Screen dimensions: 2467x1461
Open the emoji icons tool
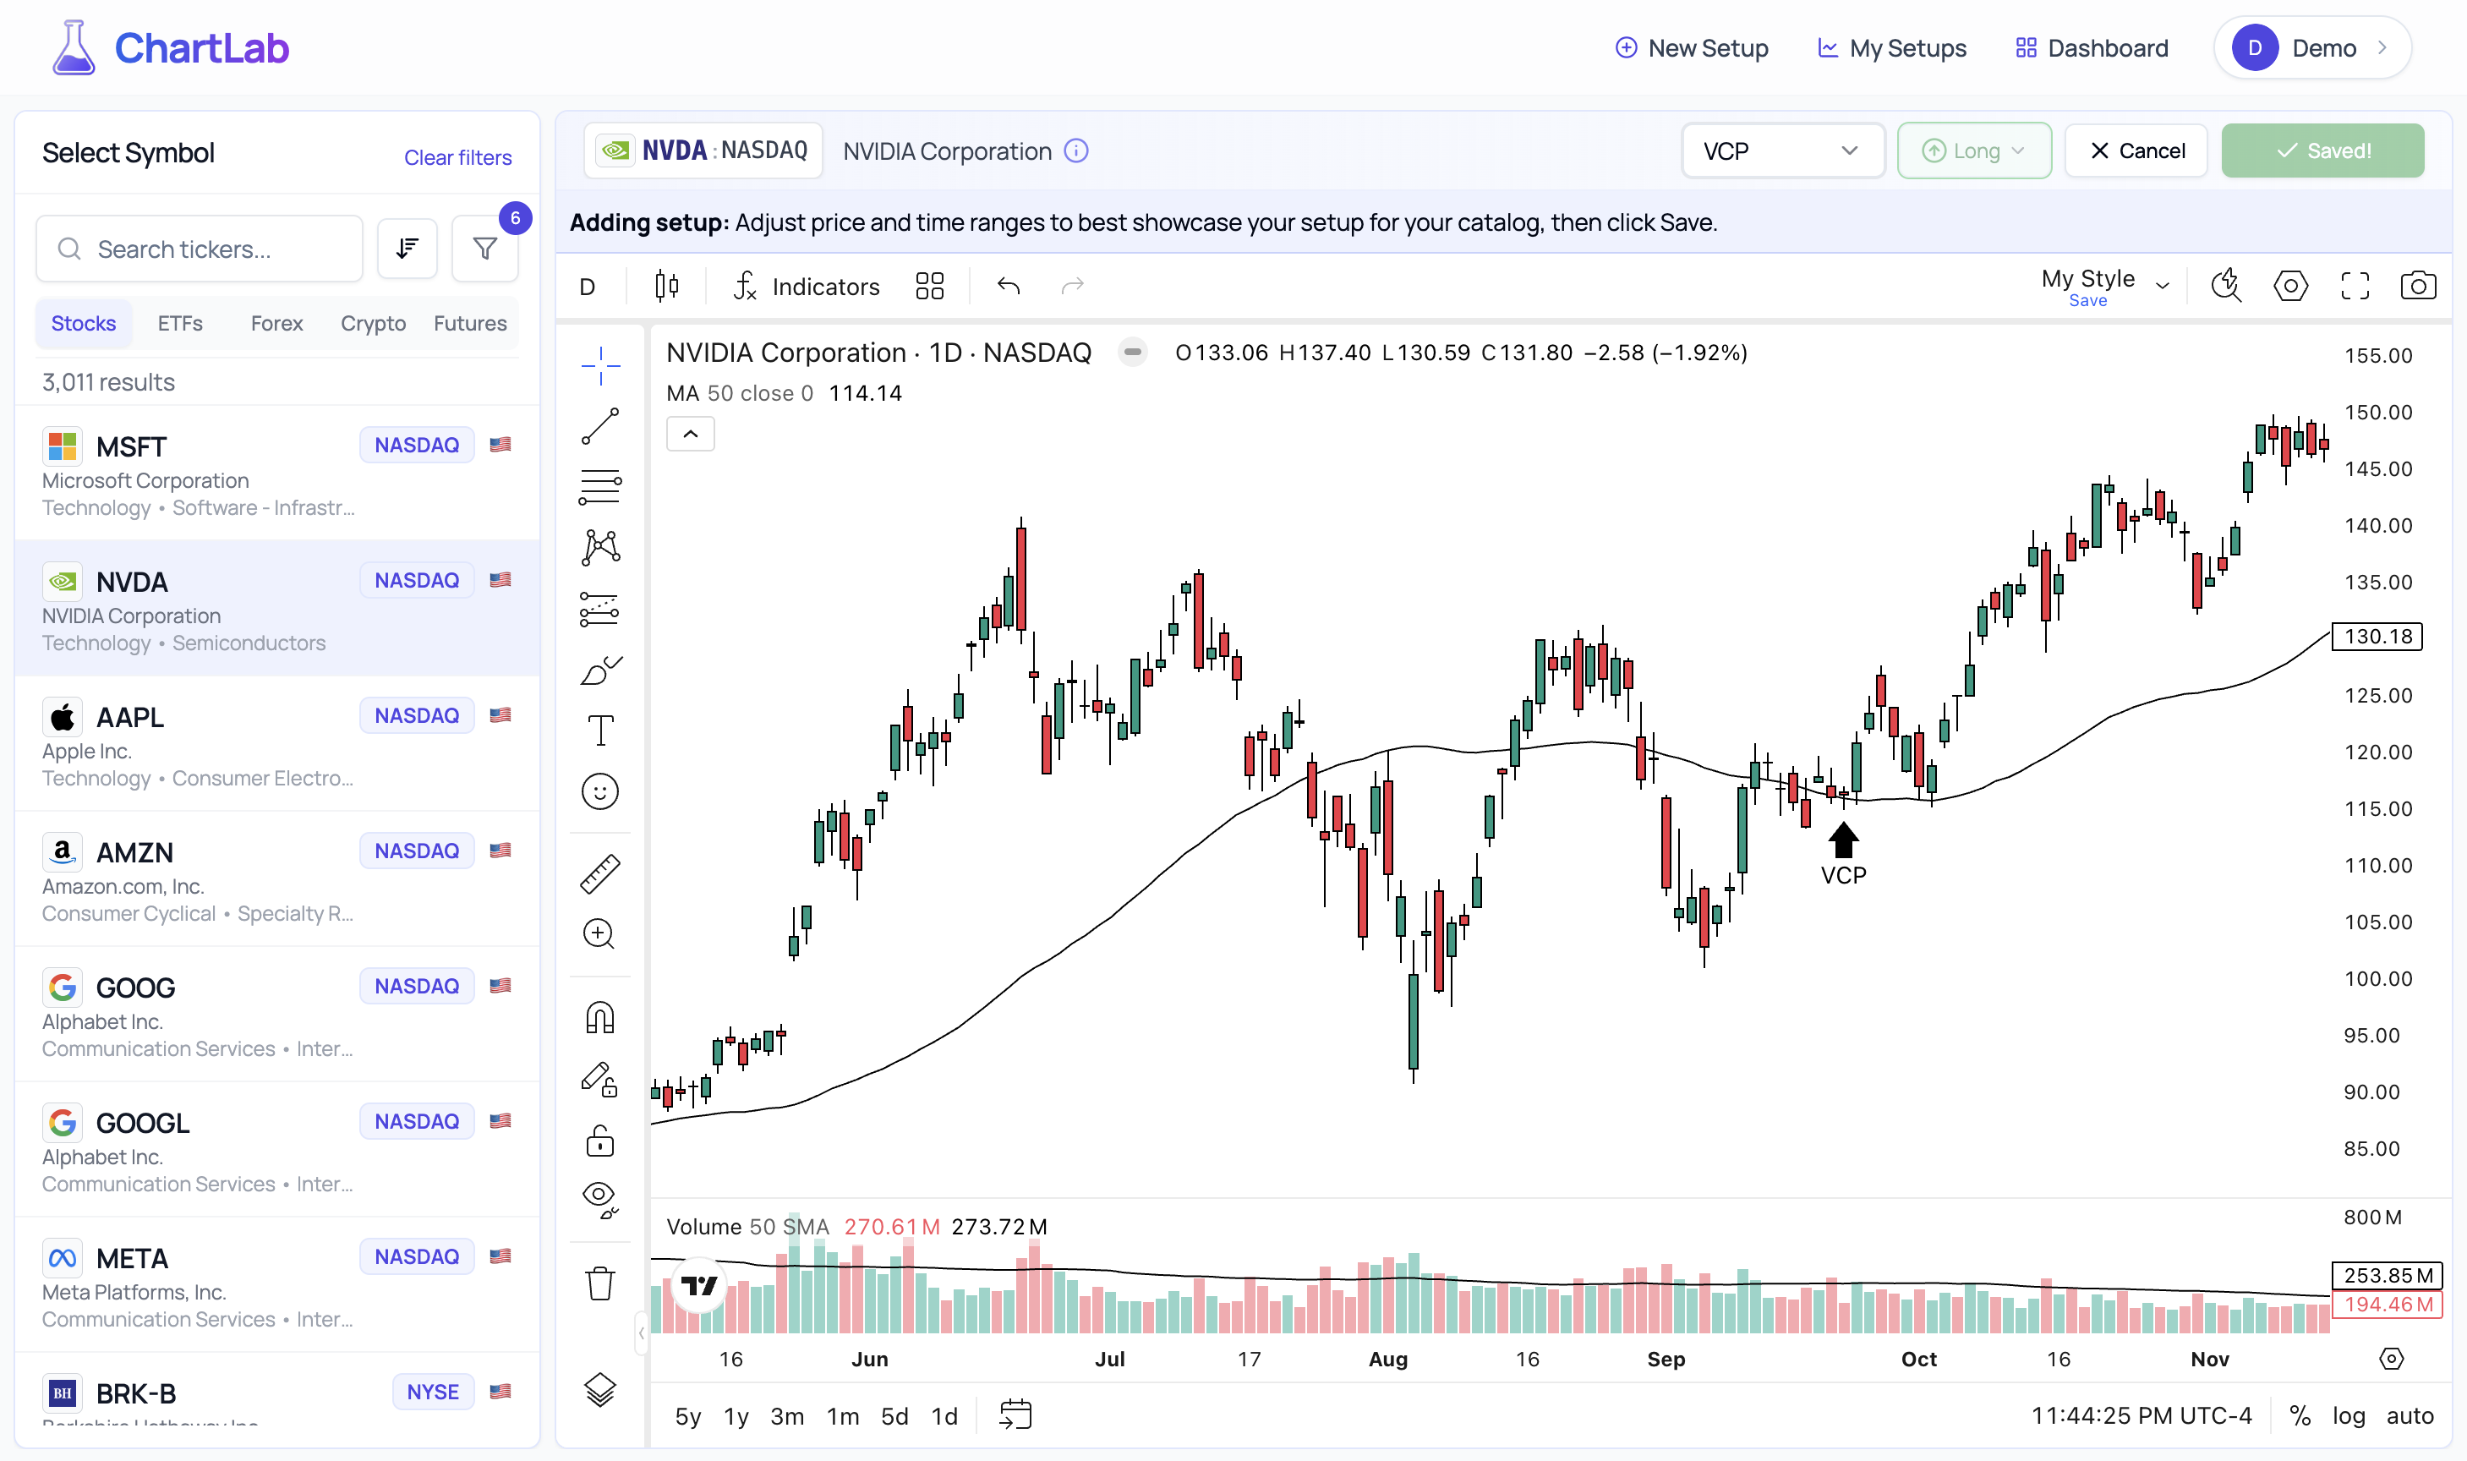coord(599,791)
